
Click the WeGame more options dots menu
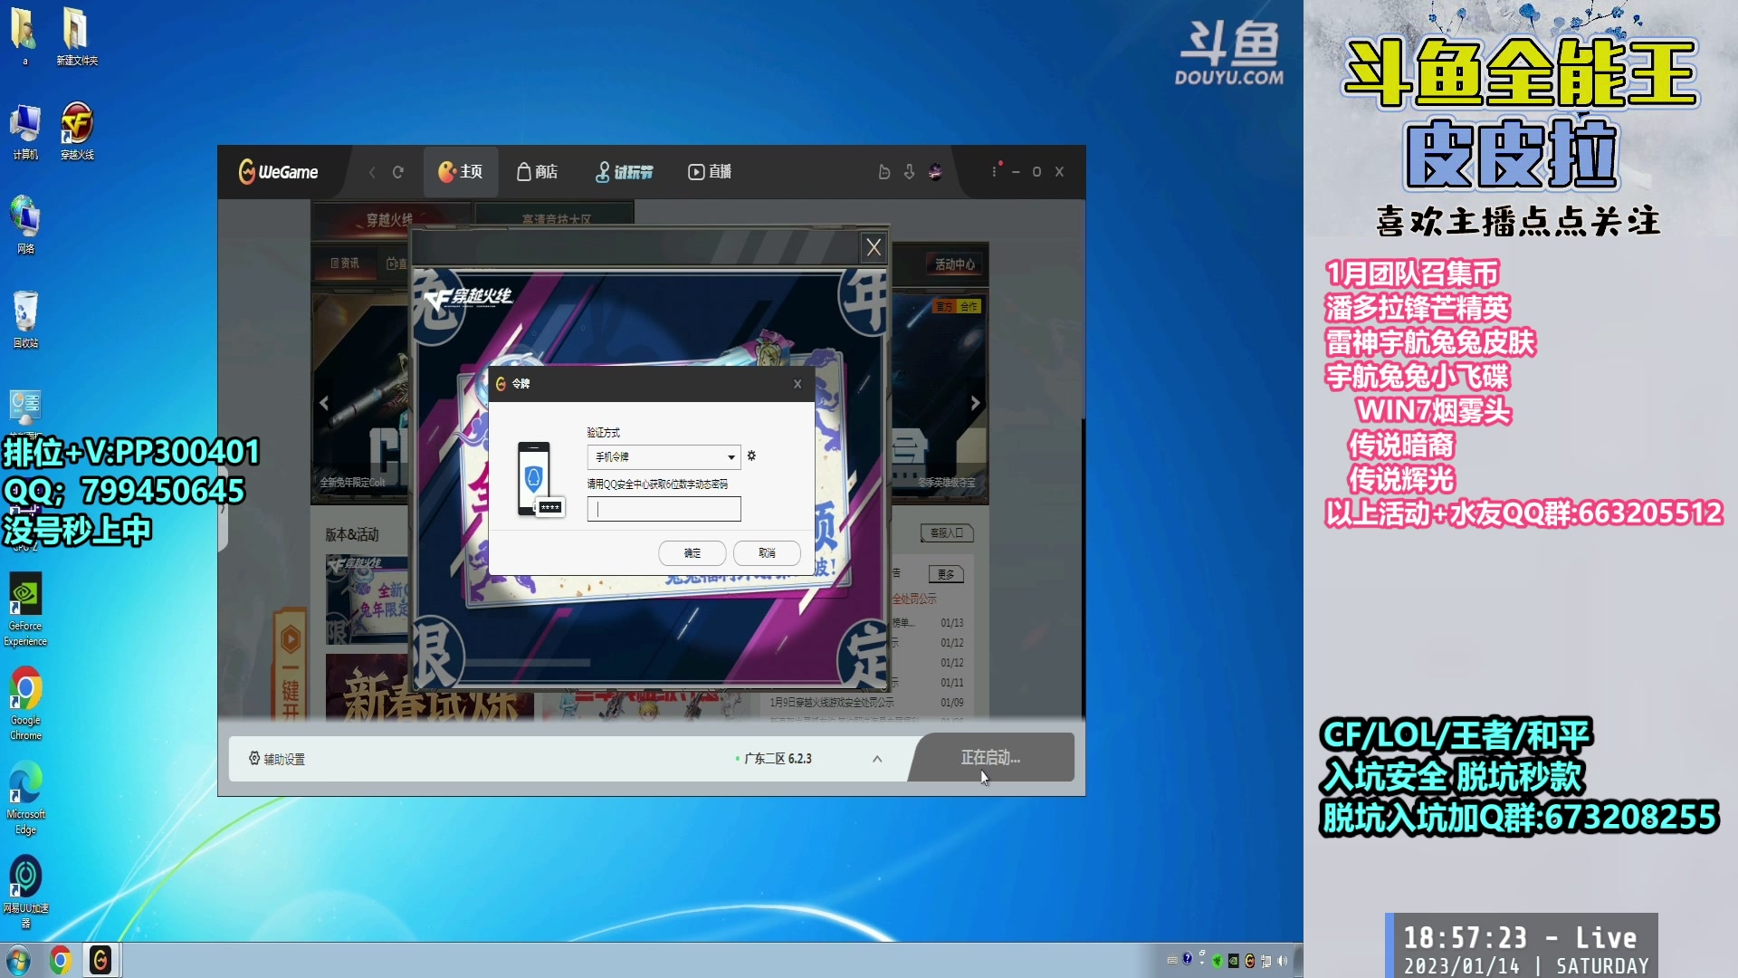click(994, 171)
